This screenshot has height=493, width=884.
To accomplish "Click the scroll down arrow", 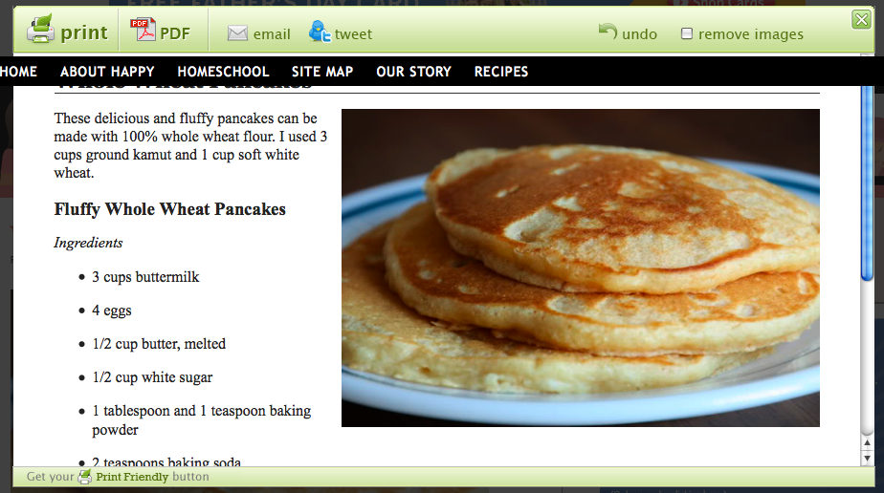I will [x=867, y=458].
